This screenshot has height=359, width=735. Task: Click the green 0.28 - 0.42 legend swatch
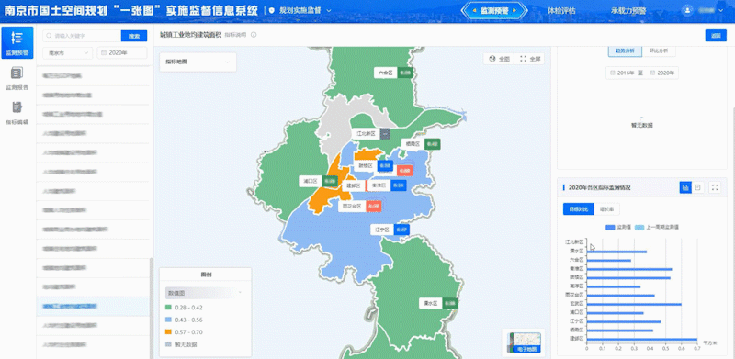[x=169, y=308]
